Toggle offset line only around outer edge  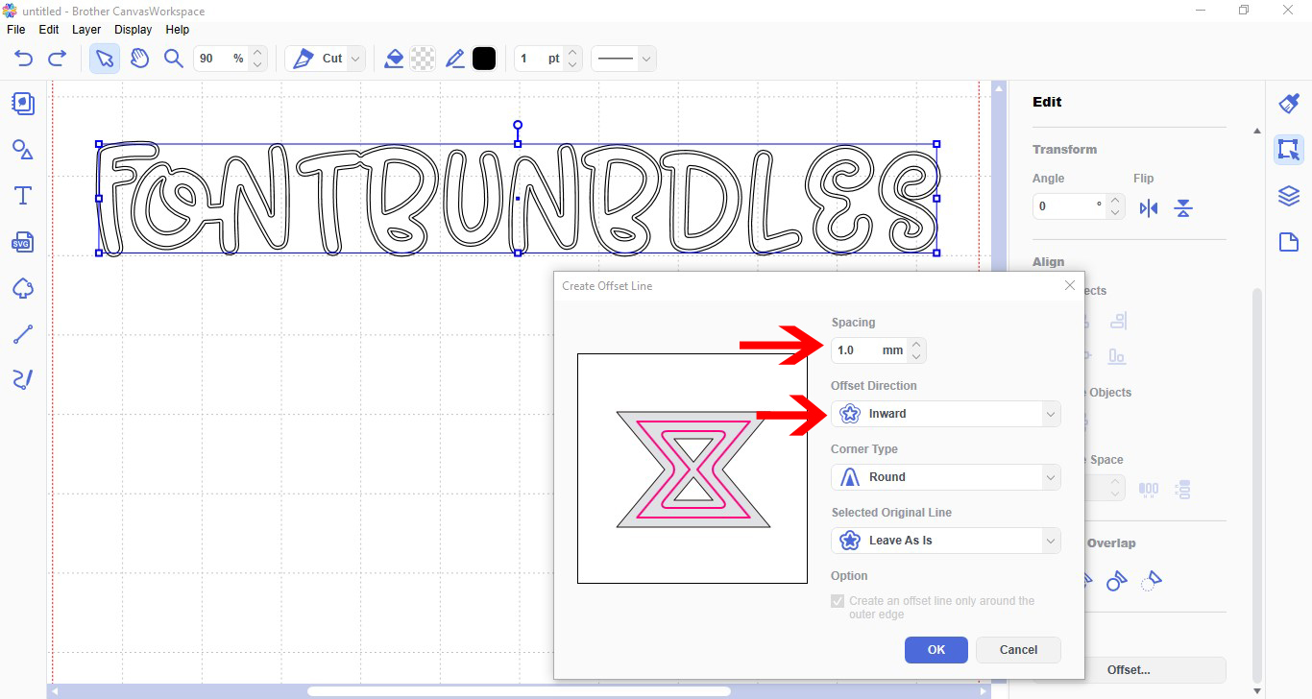[x=838, y=601]
